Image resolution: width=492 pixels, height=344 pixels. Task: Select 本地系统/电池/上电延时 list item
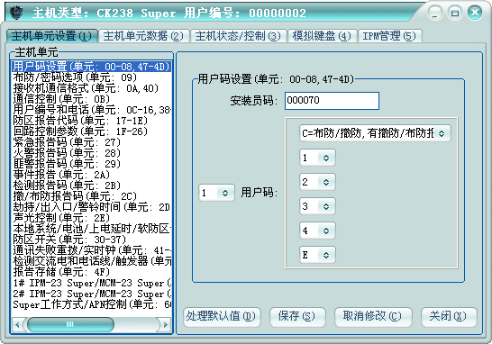(x=91, y=229)
